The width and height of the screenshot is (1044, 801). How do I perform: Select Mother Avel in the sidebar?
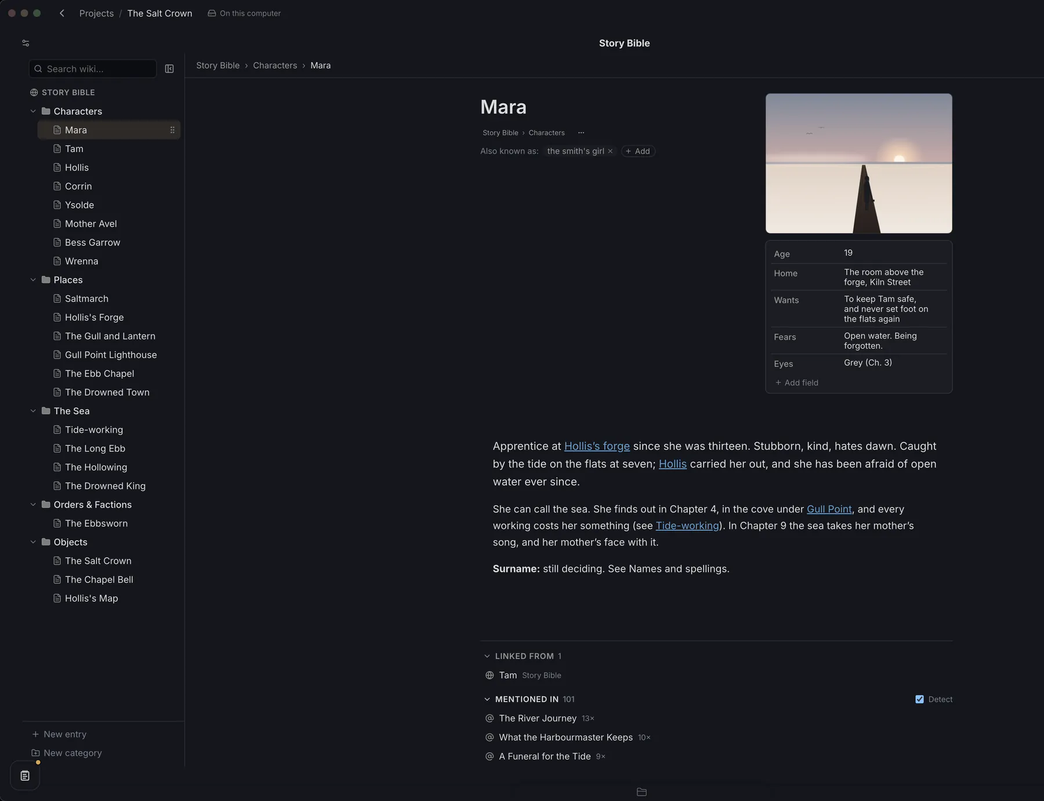[x=90, y=224]
